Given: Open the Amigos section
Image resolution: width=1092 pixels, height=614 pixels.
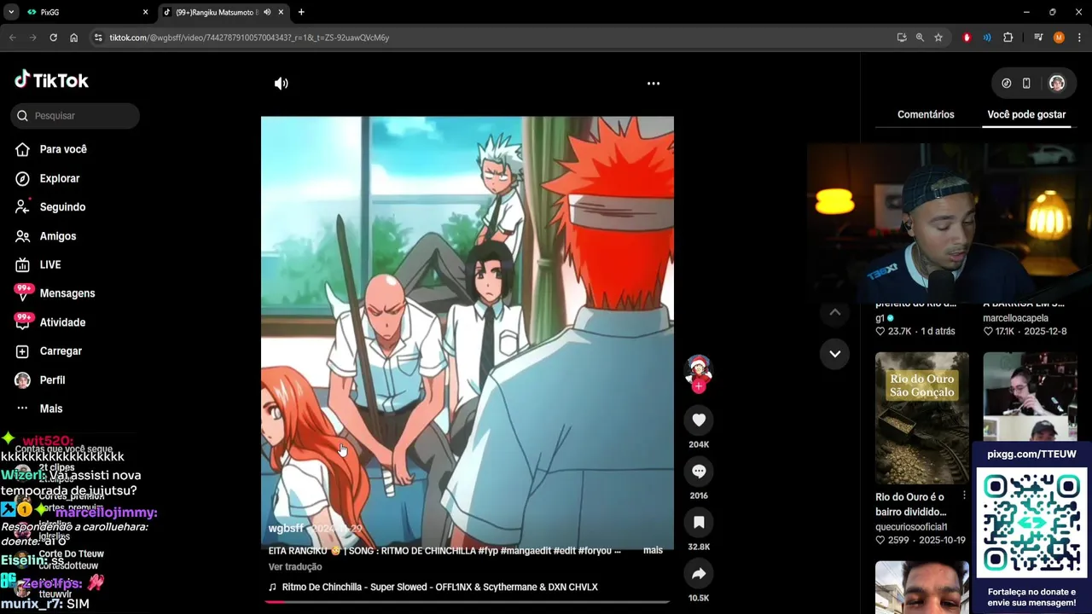Looking at the screenshot, I should pyautogui.click(x=46, y=236).
